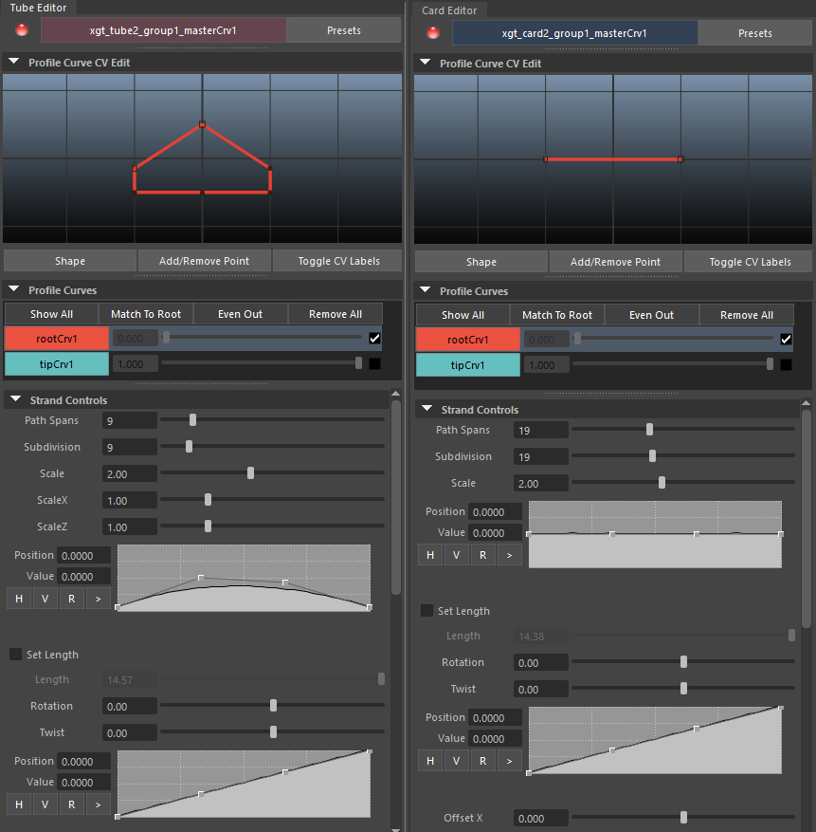Click the > arrow button under Card Editor Twist ramp

pyautogui.click(x=510, y=761)
